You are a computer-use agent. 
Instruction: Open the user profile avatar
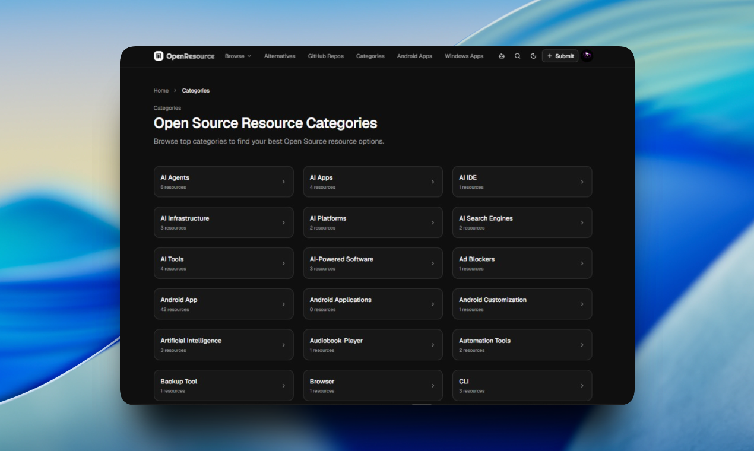[587, 56]
